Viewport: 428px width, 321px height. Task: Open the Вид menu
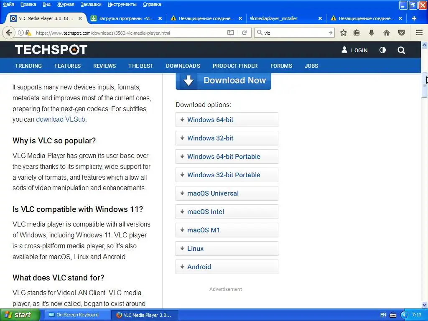(x=46, y=4)
